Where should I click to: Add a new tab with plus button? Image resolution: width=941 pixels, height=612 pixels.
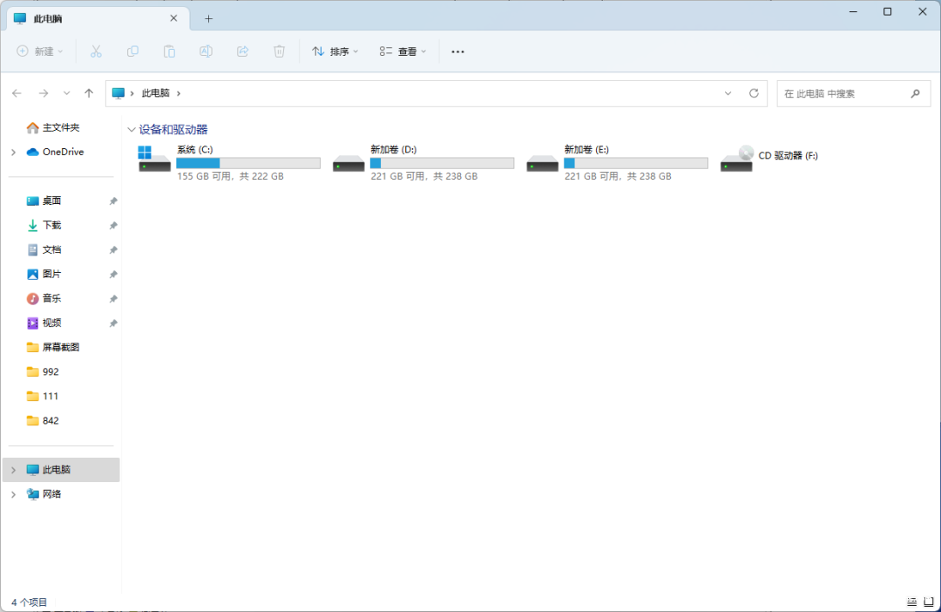click(208, 18)
